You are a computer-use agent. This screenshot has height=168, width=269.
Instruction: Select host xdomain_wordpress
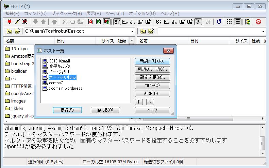point(66,88)
